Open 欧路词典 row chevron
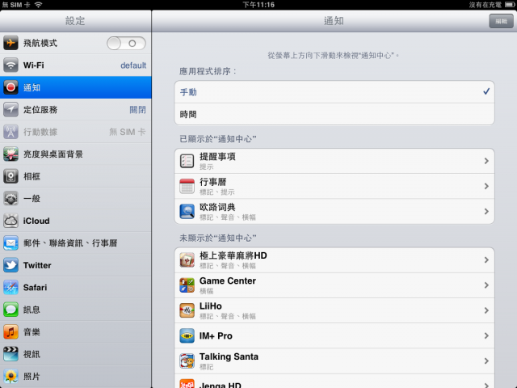Viewport: 517px width, 388px height. click(x=486, y=212)
